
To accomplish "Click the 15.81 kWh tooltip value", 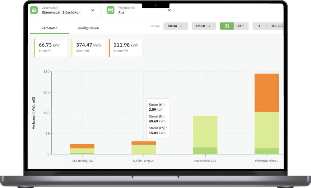I will [x=157, y=133].
